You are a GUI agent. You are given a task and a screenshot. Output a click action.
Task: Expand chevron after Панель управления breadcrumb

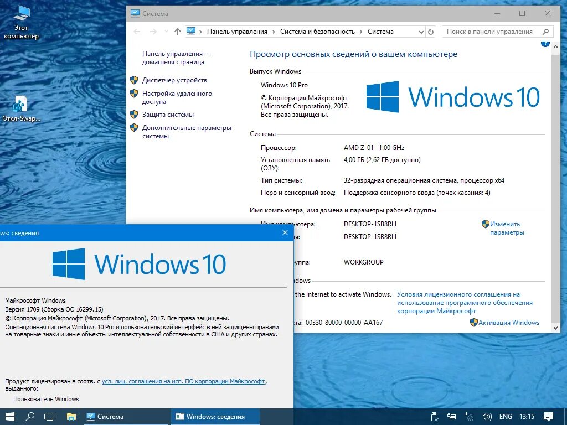(274, 32)
